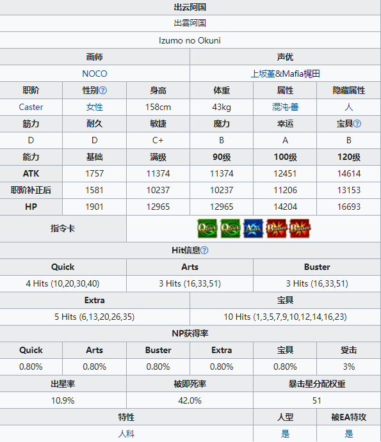
Task: Click the Arts command card icon
Action: point(253,228)
